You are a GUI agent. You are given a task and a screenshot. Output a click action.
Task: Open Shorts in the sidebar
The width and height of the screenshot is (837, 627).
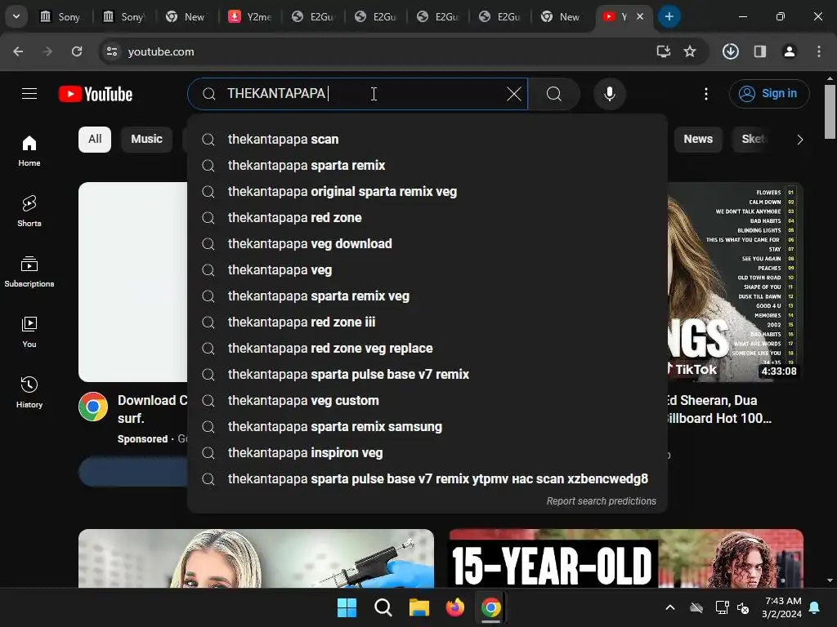pyautogui.click(x=29, y=211)
